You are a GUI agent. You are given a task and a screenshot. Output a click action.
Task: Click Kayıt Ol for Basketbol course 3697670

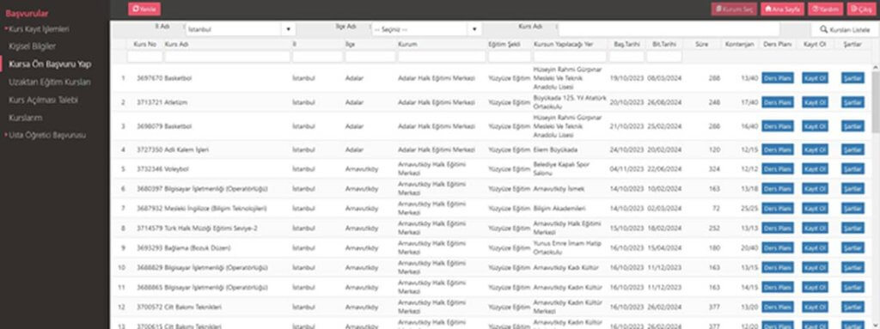pyautogui.click(x=815, y=78)
